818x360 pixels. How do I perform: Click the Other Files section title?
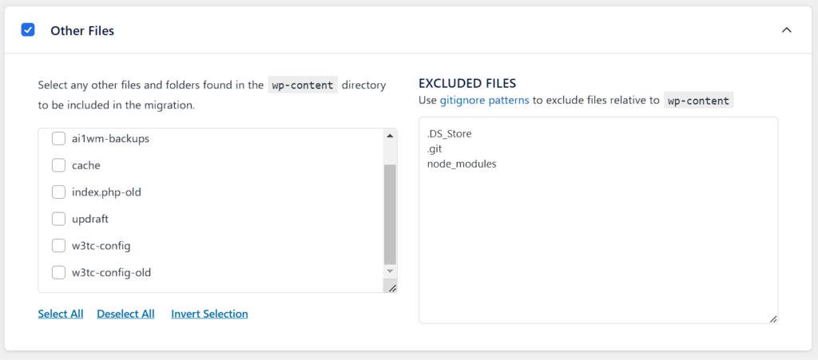[82, 31]
